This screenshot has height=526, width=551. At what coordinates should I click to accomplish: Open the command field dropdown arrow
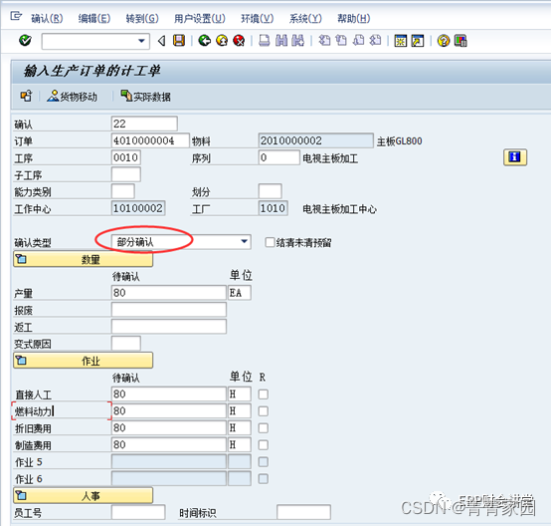(x=141, y=41)
